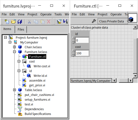Click the Furniture.lvclass blue cube icon

pyautogui.click(x=20, y=52)
